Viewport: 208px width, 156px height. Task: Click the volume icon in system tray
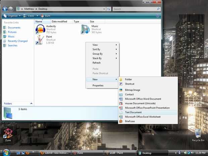[x=192, y=153]
